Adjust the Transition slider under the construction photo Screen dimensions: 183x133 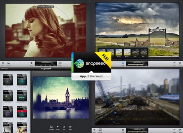(137, 130)
